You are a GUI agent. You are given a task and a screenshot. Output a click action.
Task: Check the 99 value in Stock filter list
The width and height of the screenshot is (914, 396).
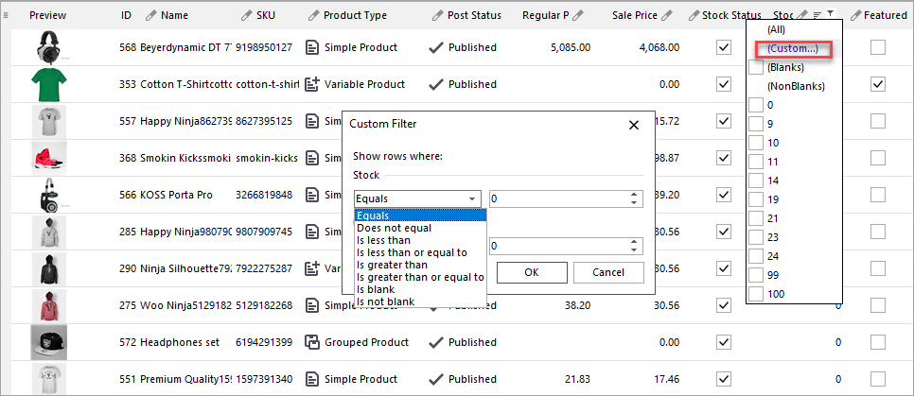point(756,274)
